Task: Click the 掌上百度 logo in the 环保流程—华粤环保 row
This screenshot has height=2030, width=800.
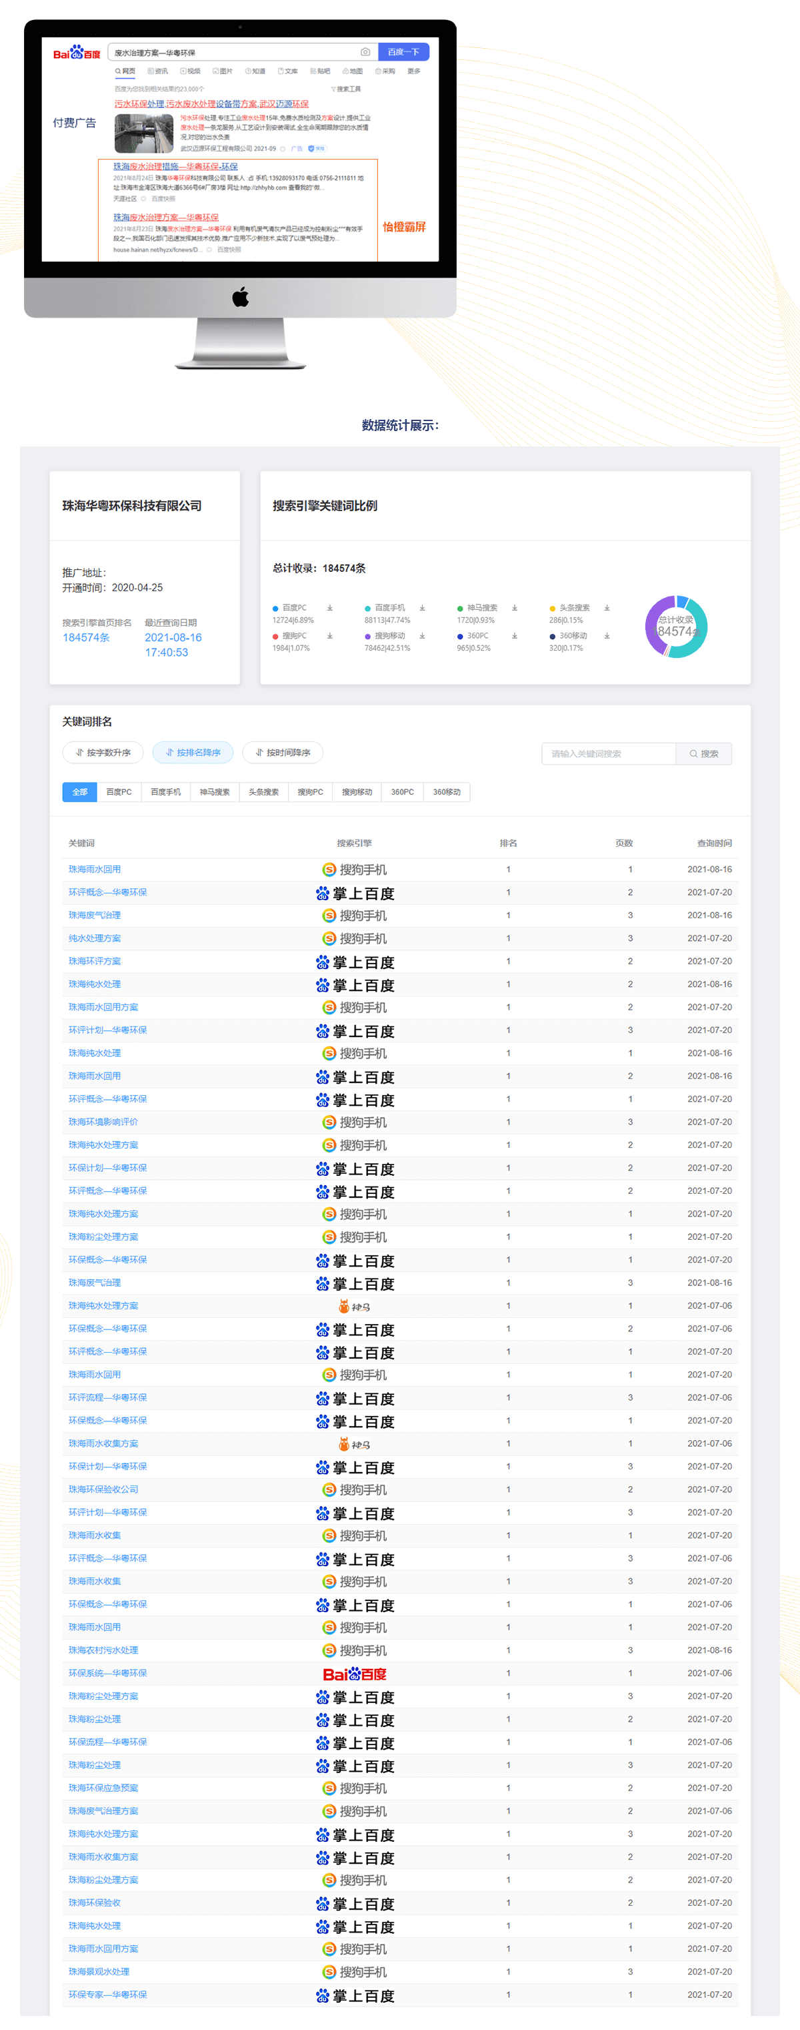Action: (354, 1743)
